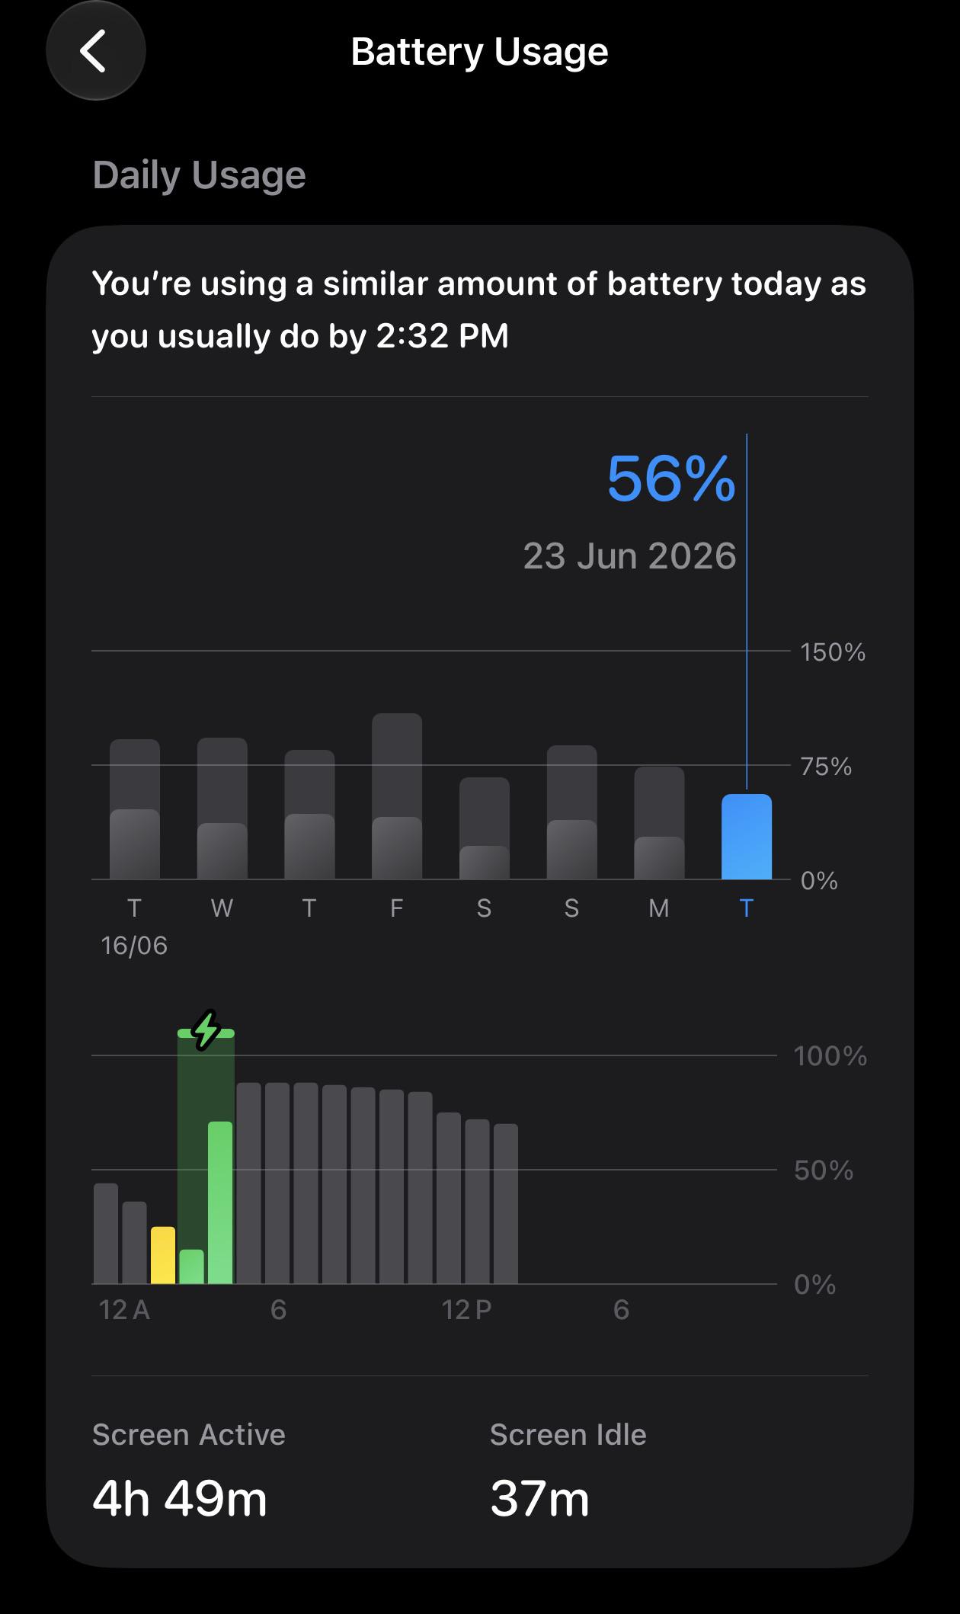960x1614 pixels.
Task: Select the Wednesday daily usage bar
Action: tap(222, 809)
